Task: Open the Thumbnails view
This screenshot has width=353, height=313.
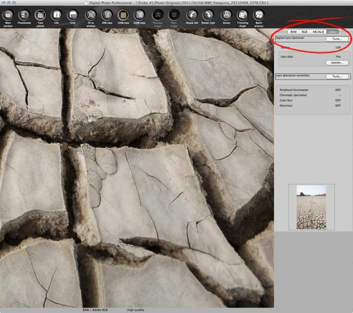Action: tap(24, 15)
